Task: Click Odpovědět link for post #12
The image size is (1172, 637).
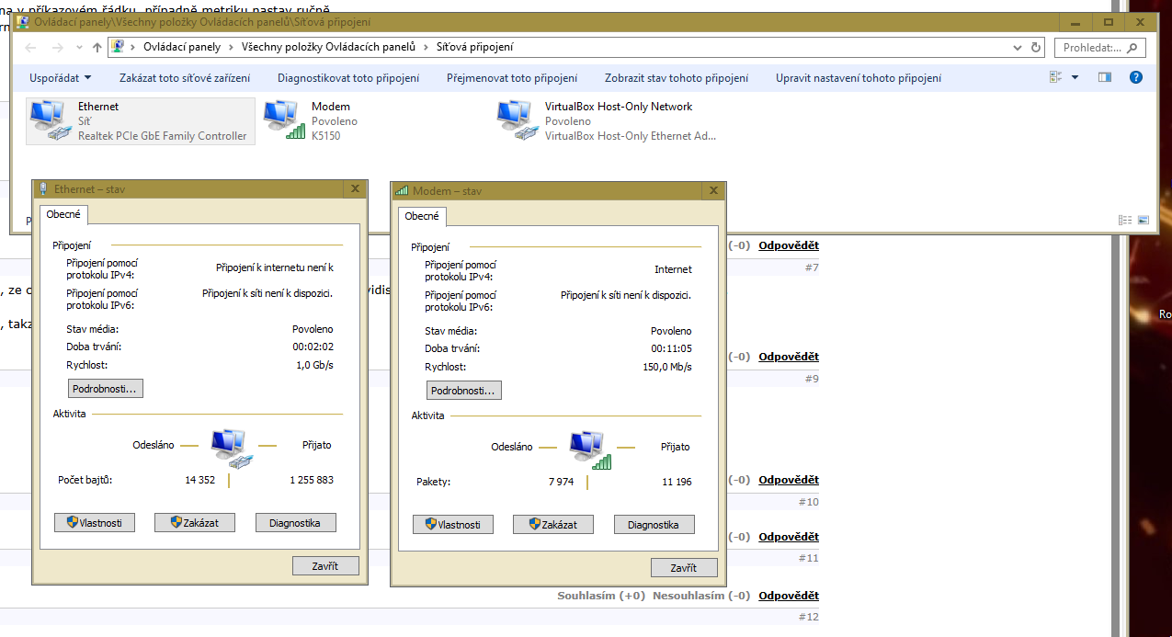Action: 789,596
